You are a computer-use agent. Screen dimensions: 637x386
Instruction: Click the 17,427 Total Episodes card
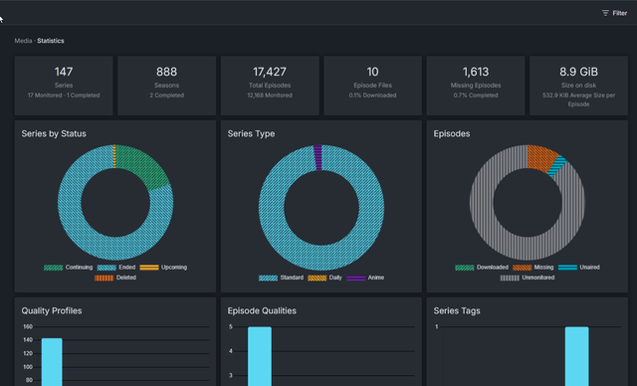270,86
